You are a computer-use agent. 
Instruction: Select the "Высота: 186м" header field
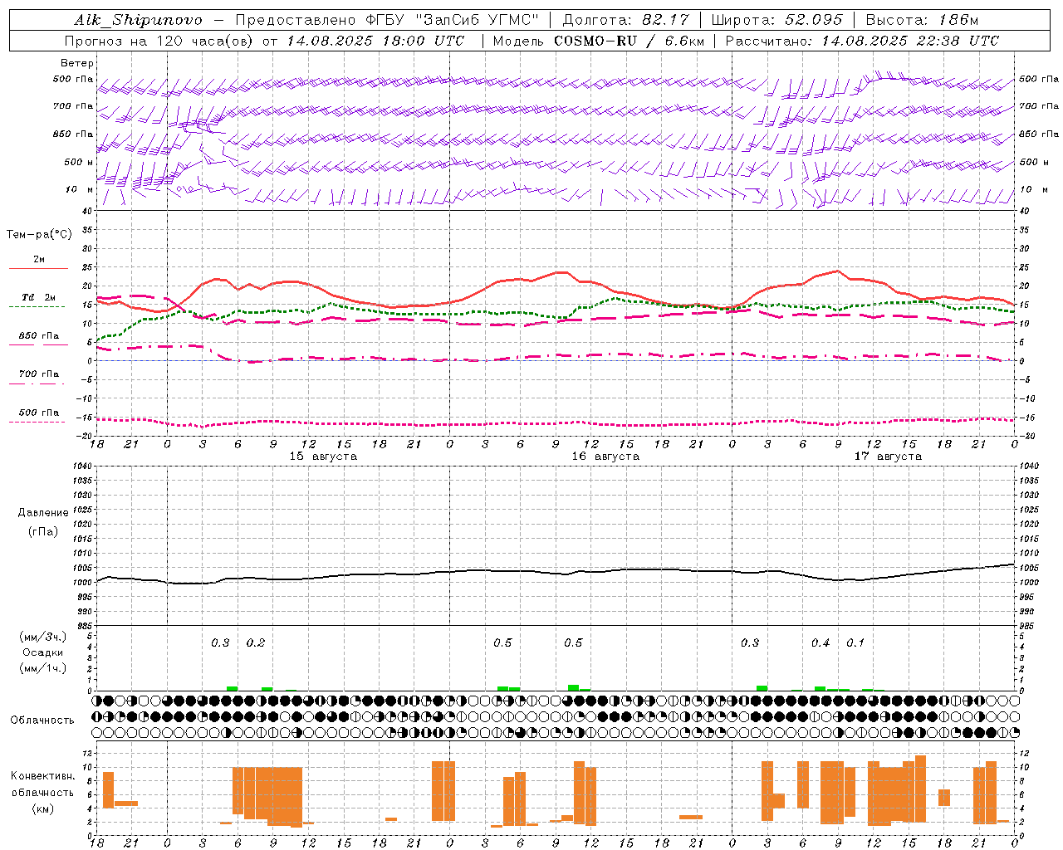tap(922, 20)
